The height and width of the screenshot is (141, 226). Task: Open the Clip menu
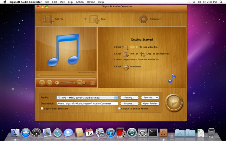click(x=70, y=2)
